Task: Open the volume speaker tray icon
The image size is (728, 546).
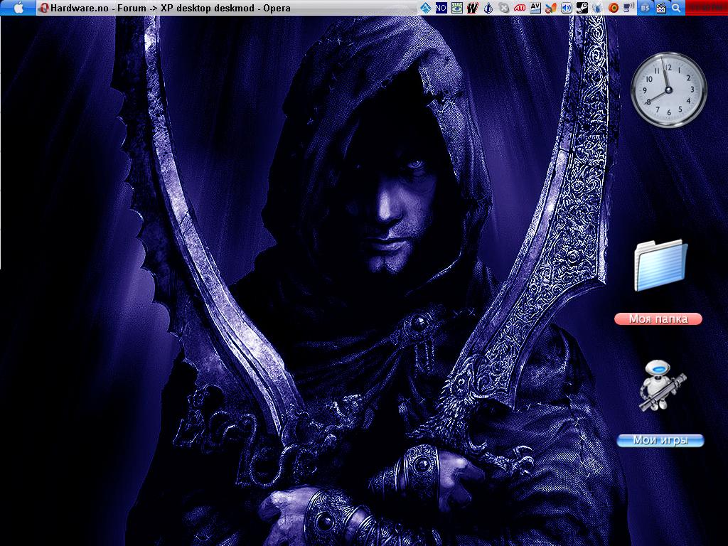Action: tap(567, 8)
